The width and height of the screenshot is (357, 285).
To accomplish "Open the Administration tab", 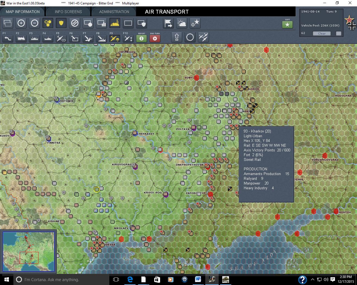I will pyautogui.click(x=114, y=12).
